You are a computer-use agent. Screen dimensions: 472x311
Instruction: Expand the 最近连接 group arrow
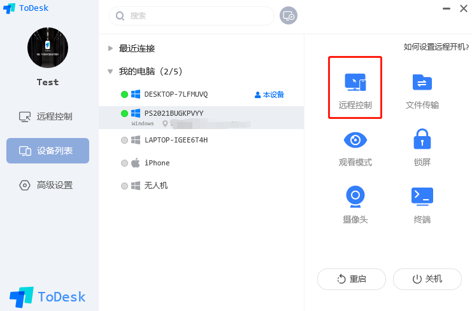click(110, 48)
